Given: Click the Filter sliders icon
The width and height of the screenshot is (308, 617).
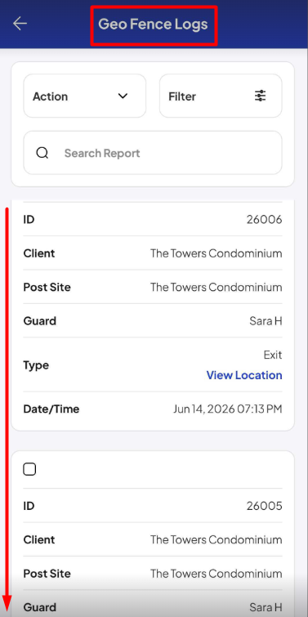Looking at the screenshot, I should coord(261,96).
